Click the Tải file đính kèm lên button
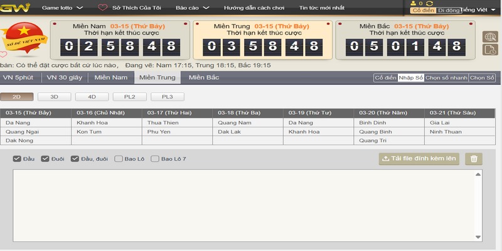The width and height of the screenshot is (502, 251). pyautogui.click(x=419, y=159)
